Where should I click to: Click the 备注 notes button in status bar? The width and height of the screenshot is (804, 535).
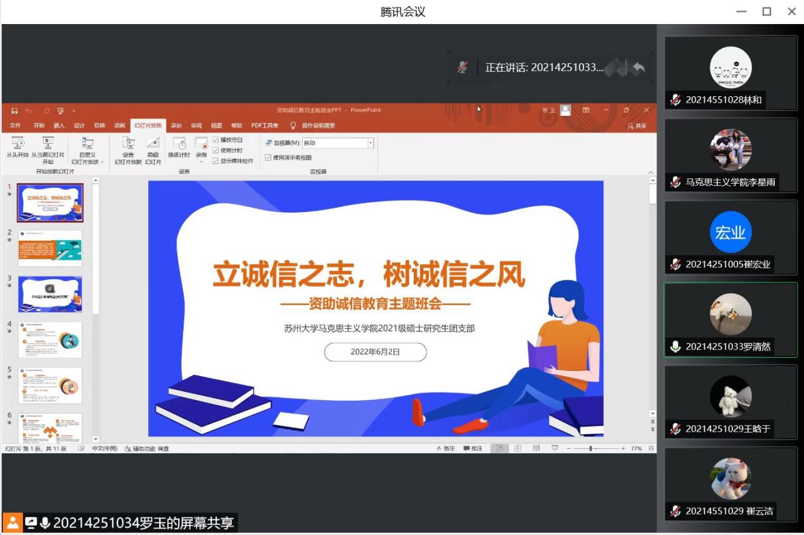(445, 448)
